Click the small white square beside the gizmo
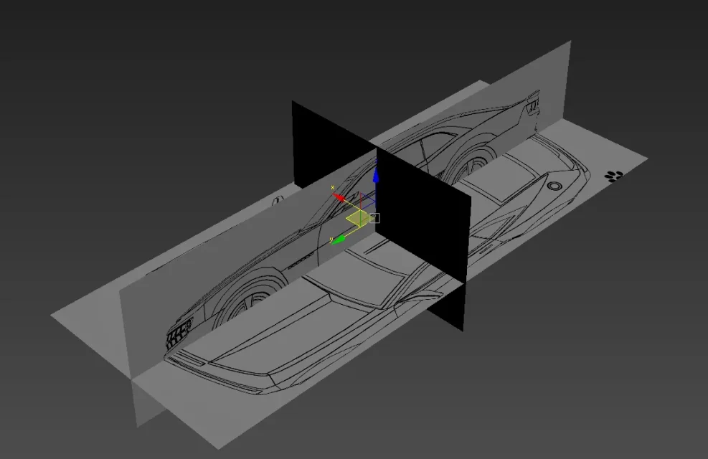The height and width of the screenshot is (459, 708). [x=374, y=217]
